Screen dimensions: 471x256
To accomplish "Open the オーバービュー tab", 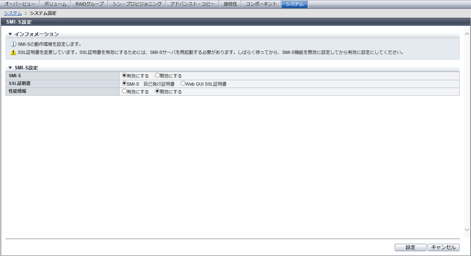I will point(20,4).
